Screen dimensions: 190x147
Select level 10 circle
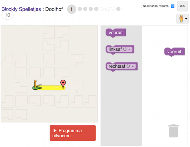point(7,15)
